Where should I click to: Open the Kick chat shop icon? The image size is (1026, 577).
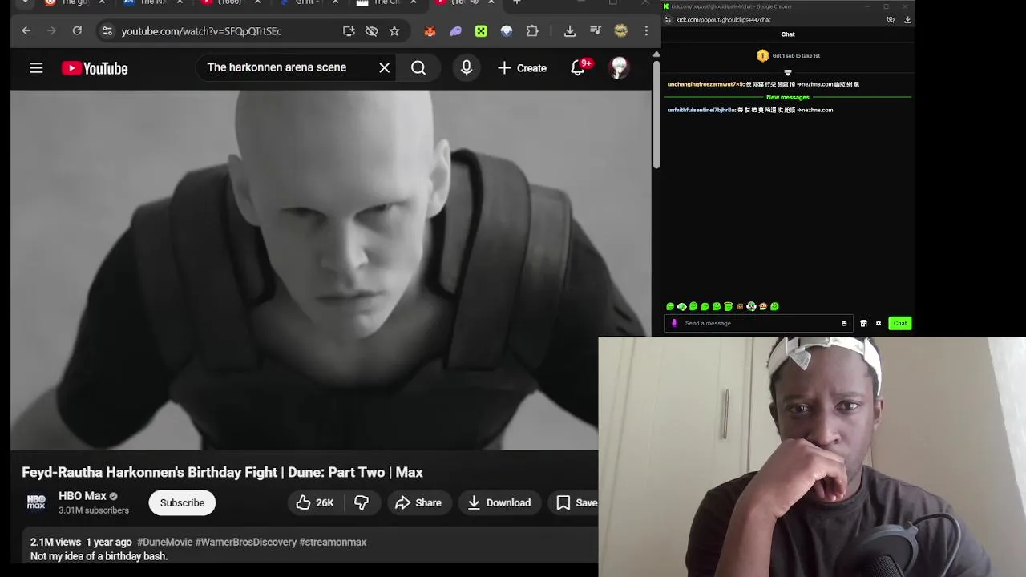863,323
